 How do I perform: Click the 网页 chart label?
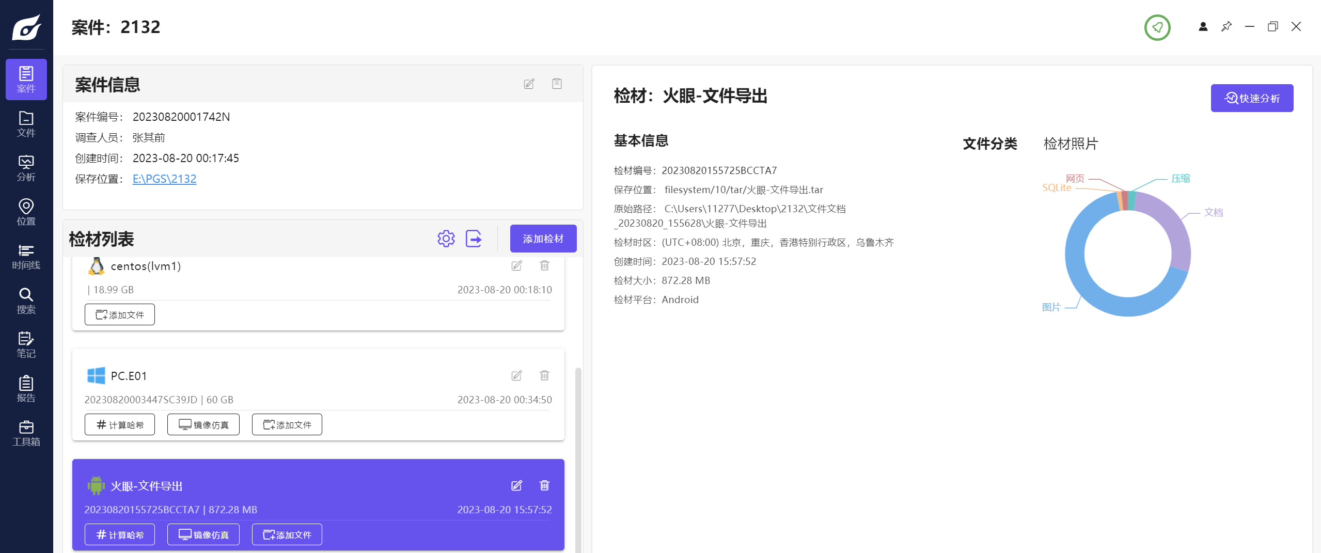tap(1075, 178)
